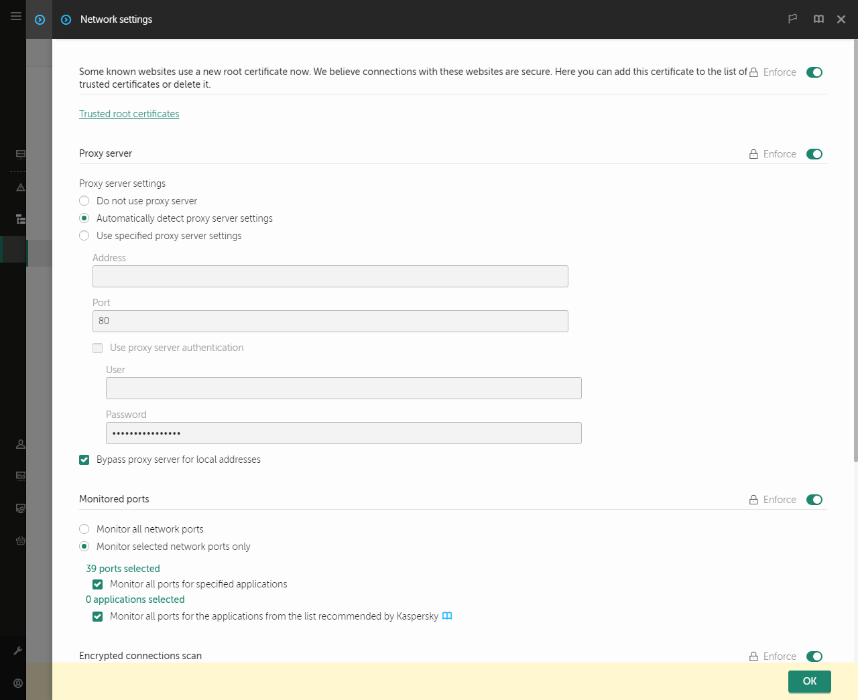
Task: Open the 39 ports selected list
Action: [x=123, y=568]
